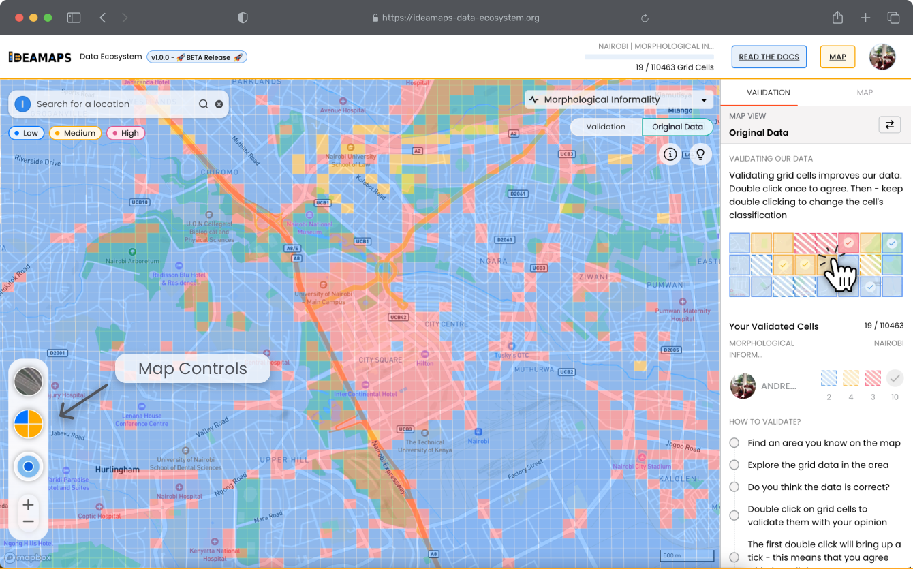
Task: Open the Safari sidebar panel
Action: [x=74, y=18]
